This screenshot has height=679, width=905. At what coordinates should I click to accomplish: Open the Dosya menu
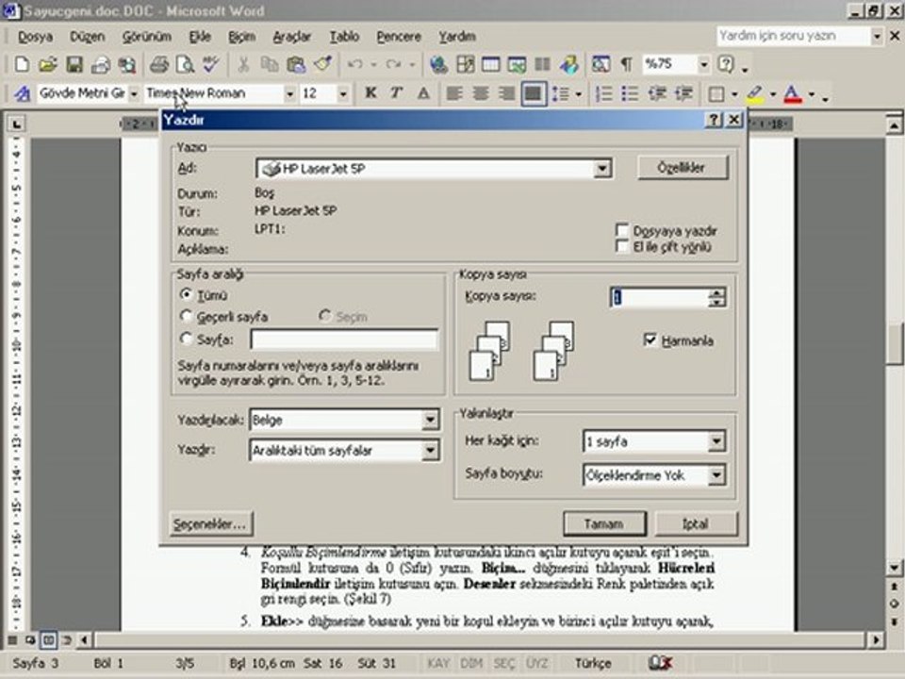pos(35,37)
